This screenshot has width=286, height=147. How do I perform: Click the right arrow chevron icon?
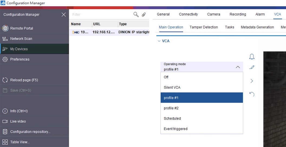[252, 81]
